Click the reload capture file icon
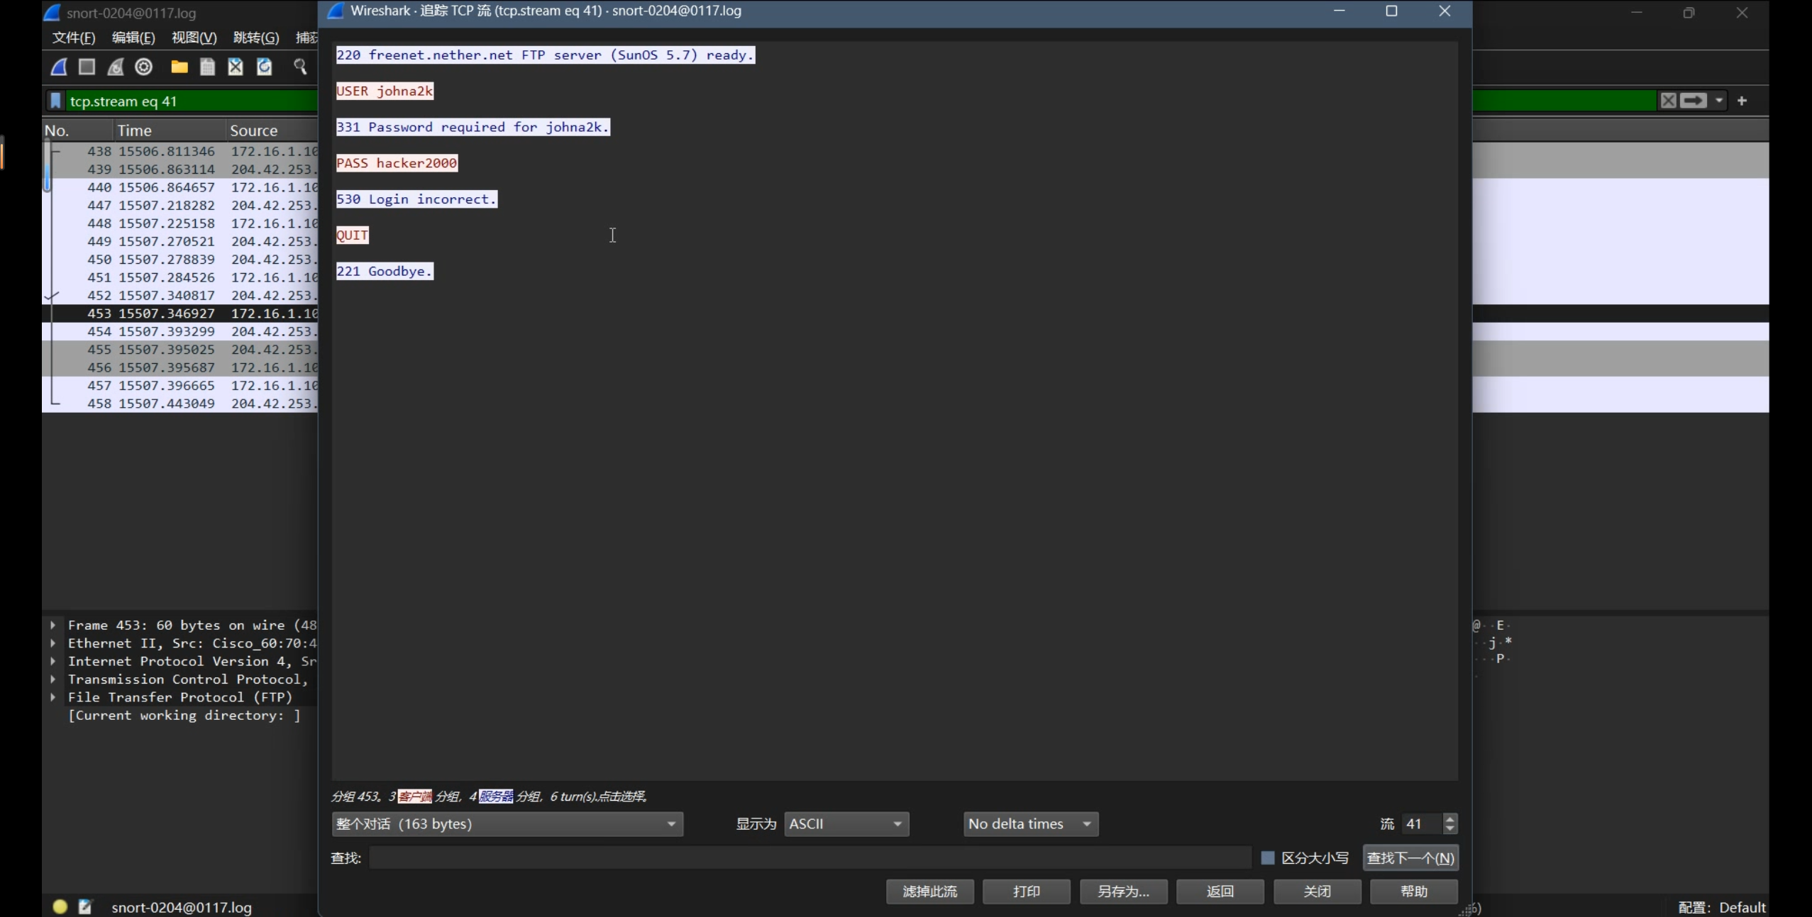1812x917 pixels. click(x=264, y=67)
